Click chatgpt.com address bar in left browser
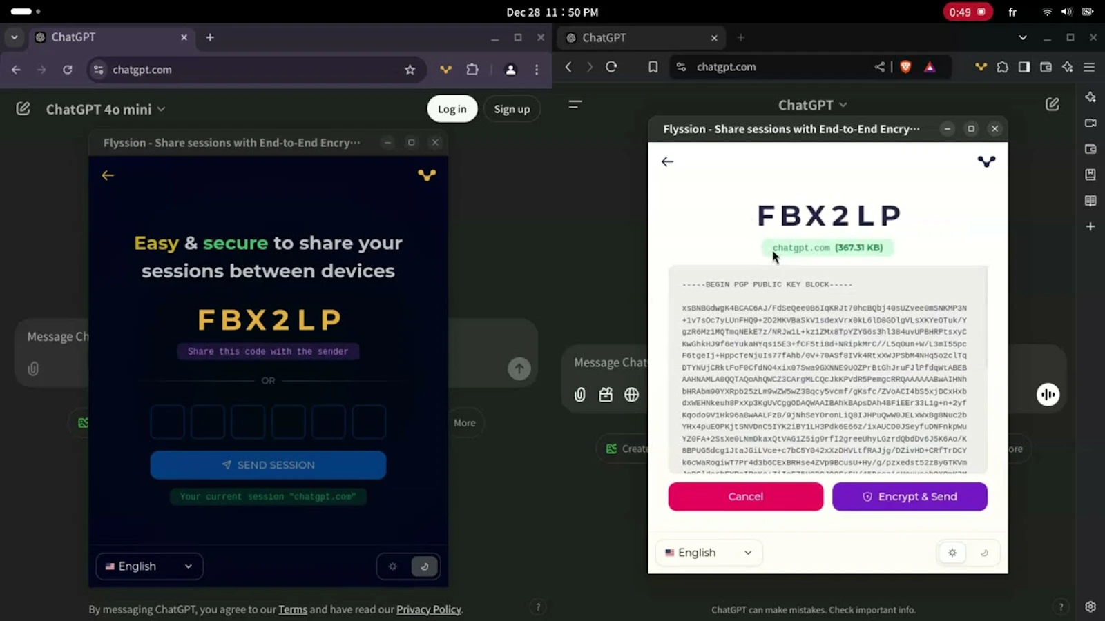 coord(256,70)
